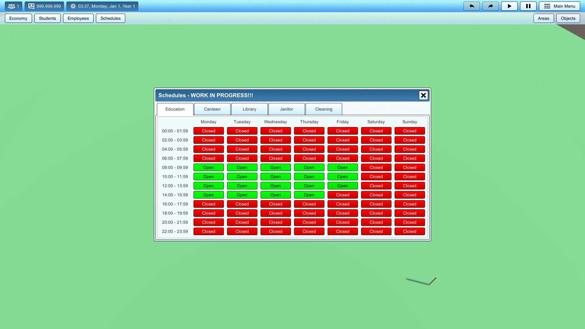Switch to the Canteen schedule tab
585x329 pixels.
pyautogui.click(x=212, y=109)
